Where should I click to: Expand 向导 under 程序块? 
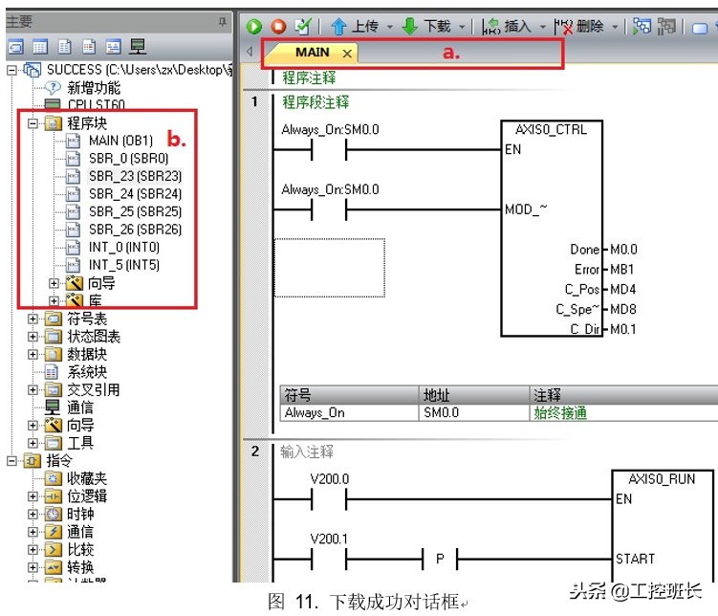coord(54,283)
